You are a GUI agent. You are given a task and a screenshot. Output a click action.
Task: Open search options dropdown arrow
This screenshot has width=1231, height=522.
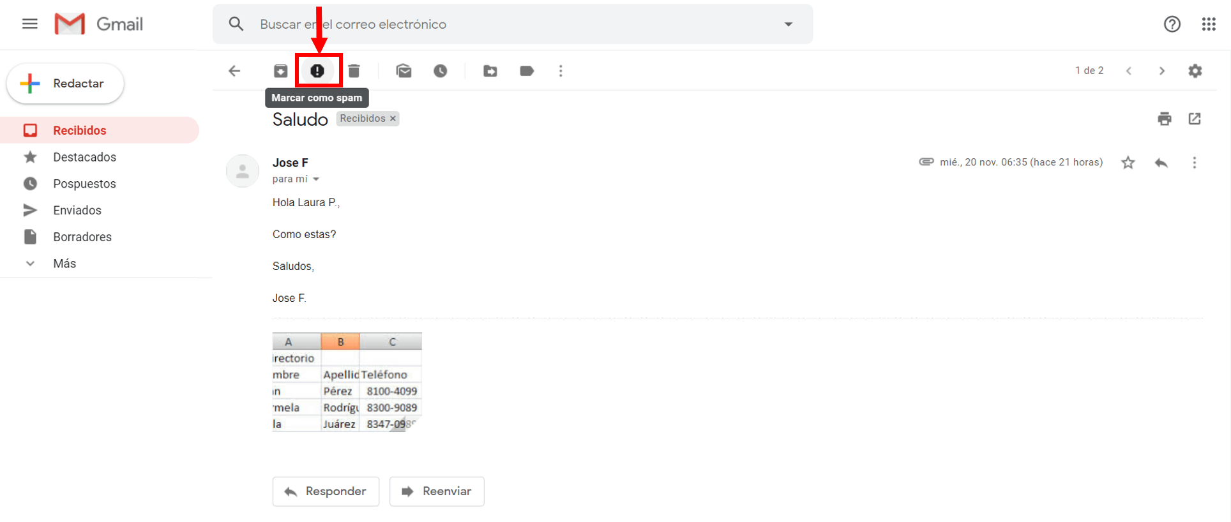coord(789,24)
